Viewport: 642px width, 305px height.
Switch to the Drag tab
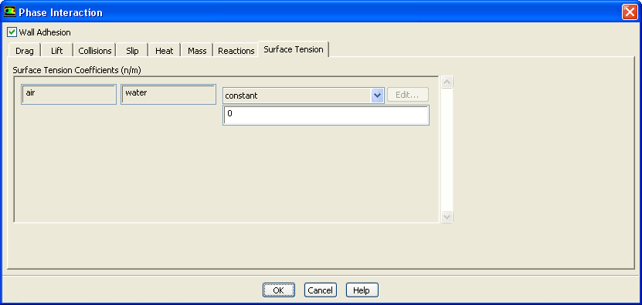click(25, 51)
